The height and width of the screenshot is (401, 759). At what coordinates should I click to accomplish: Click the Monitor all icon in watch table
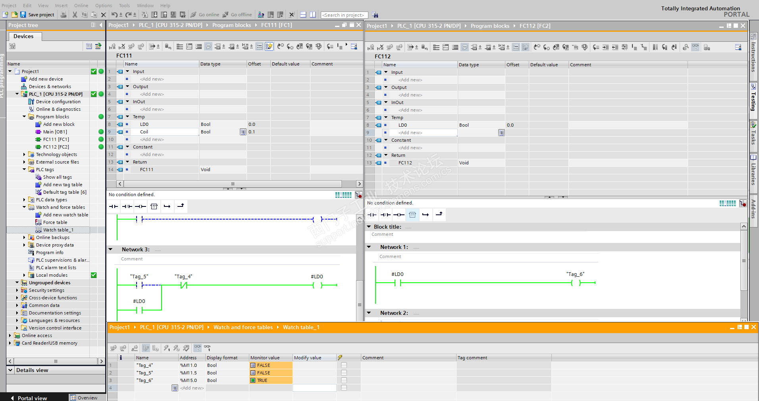pyautogui.click(x=197, y=348)
